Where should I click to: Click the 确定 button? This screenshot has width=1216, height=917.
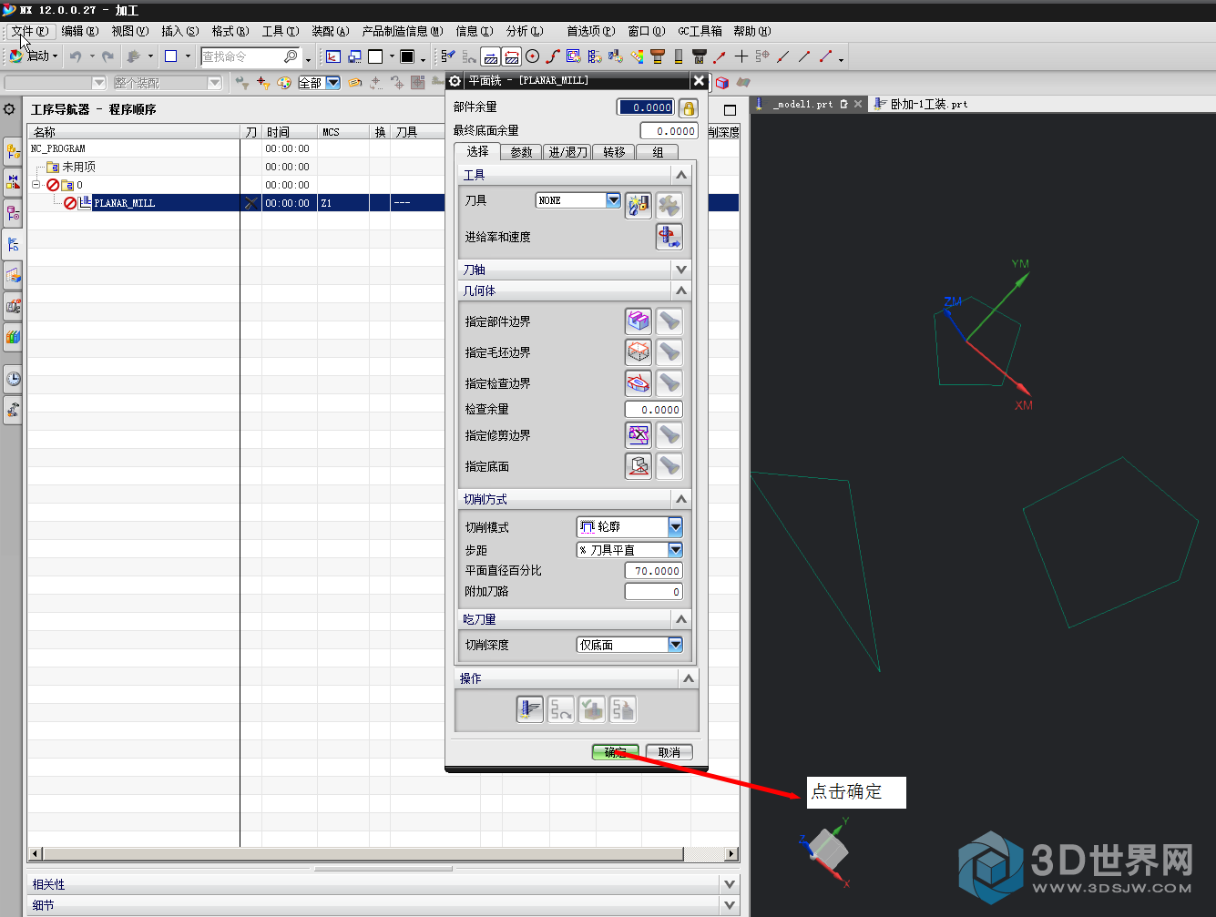pos(615,752)
